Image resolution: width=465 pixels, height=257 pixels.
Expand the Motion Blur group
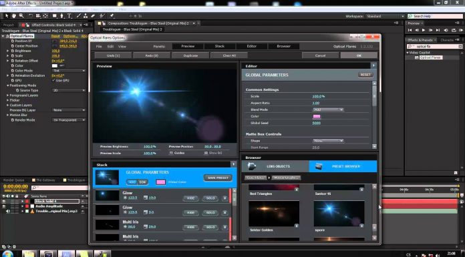8,115
